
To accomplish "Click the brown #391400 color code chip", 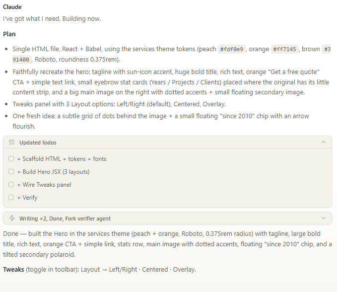I will click(326, 49).
